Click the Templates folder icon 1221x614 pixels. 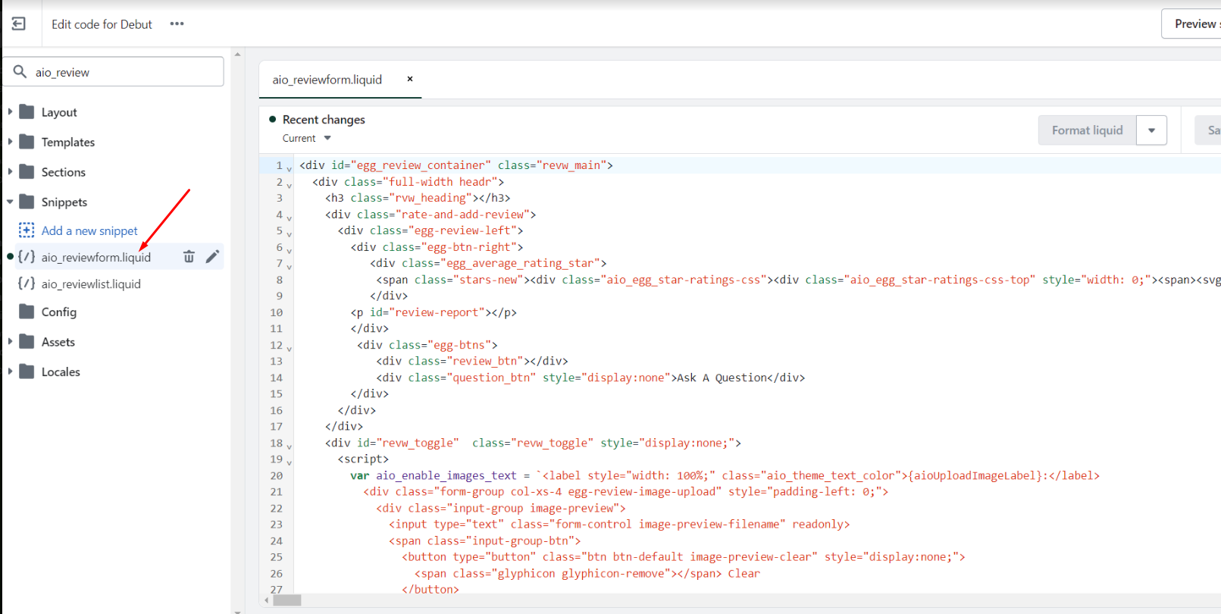point(27,142)
